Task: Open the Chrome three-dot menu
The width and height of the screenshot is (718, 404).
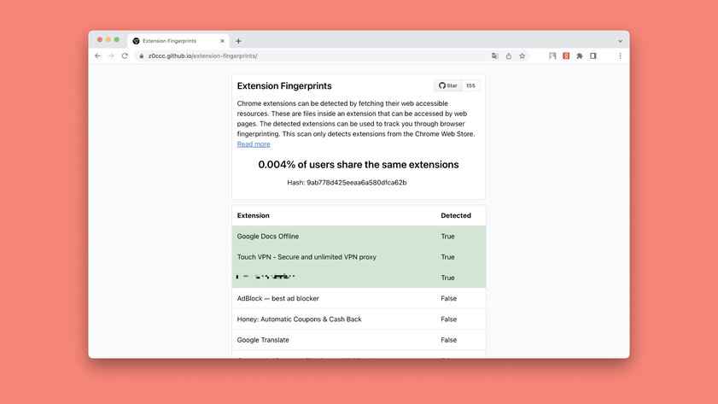Action: (620, 56)
